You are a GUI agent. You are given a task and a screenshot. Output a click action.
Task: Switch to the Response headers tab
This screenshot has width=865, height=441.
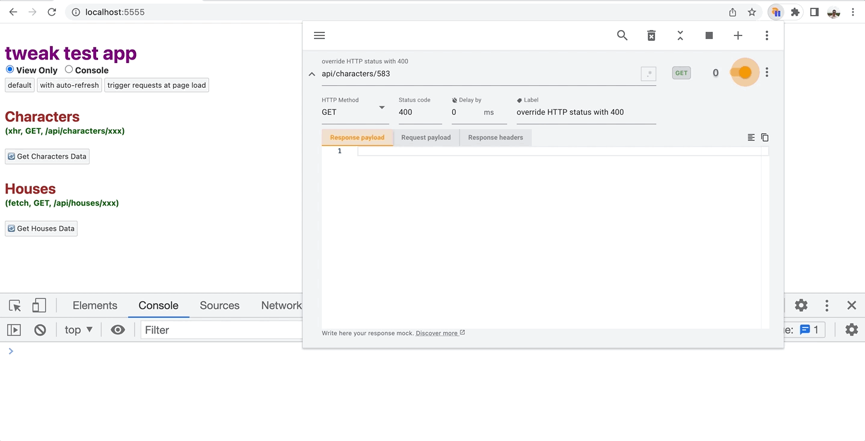click(495, 138)
